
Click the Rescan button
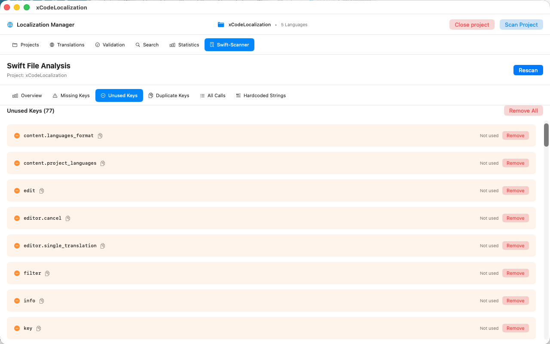pyautogui.click(x=528, y=70)
